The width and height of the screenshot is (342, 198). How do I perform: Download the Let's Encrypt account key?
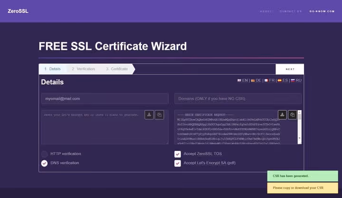point(149,115)
